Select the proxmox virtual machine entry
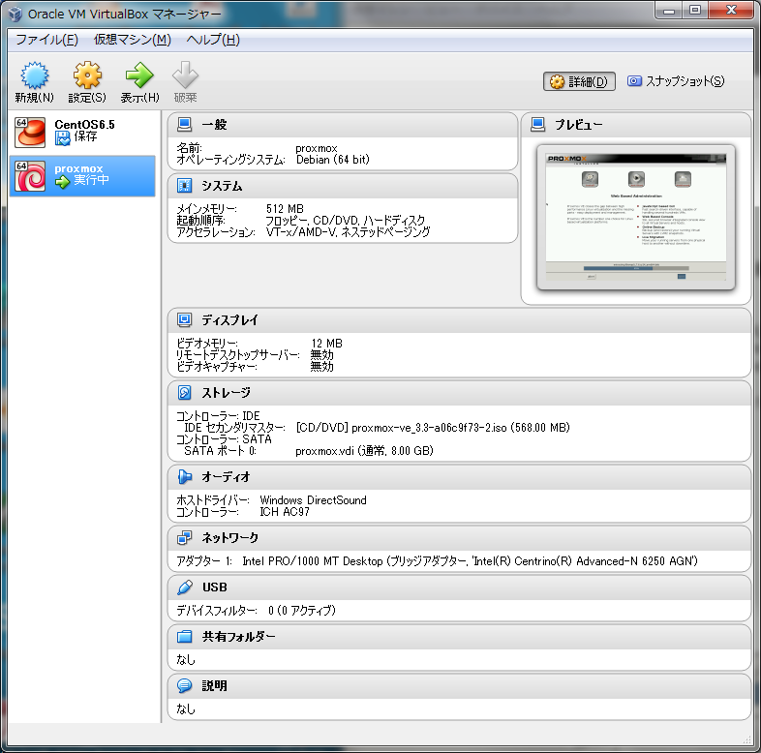The height and width of the screenshot is (753, 761). (x=82, y=176)
